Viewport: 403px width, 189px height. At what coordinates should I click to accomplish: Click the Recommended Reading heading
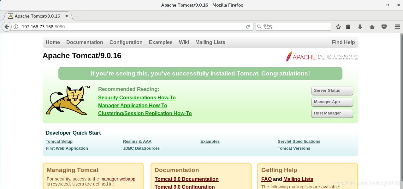pos(128,89)
